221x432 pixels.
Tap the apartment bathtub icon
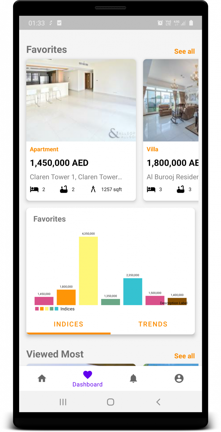(64, 189)
